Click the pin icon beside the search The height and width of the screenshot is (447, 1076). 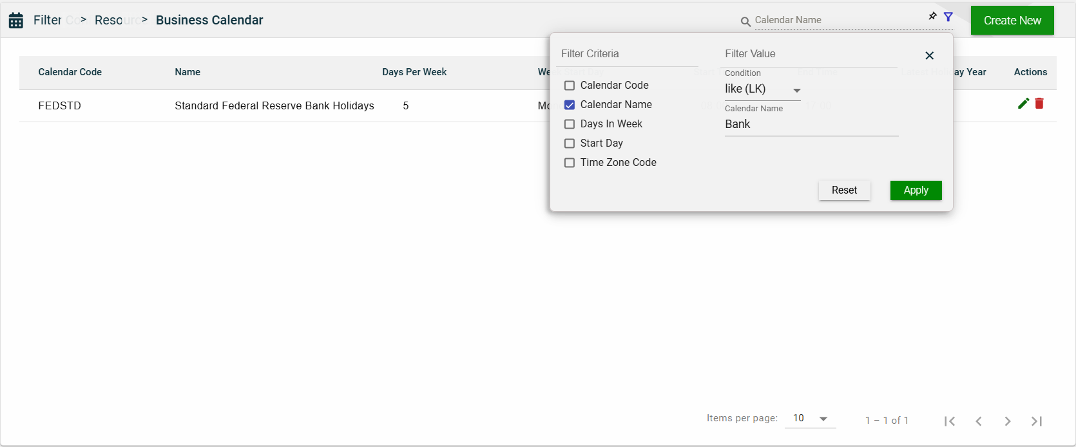[x=932, y=16]
